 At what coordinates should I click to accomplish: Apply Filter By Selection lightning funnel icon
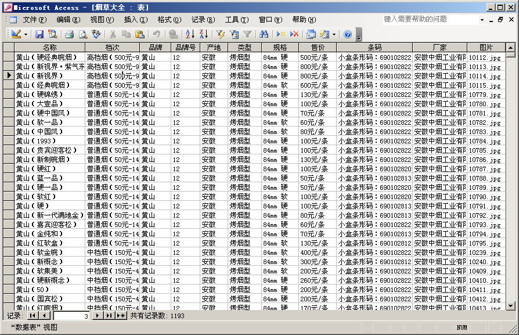221,34
